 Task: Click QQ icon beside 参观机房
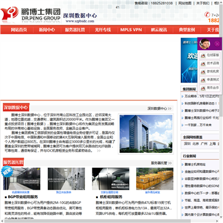203,72
